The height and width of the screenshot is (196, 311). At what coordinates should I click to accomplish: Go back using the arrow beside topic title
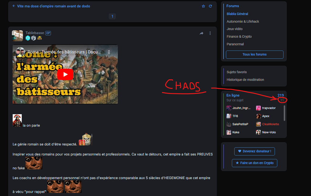point(14,6)
